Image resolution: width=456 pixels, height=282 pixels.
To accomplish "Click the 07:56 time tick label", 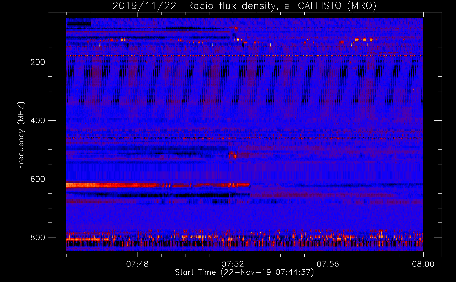I will (x=328, y=264).
